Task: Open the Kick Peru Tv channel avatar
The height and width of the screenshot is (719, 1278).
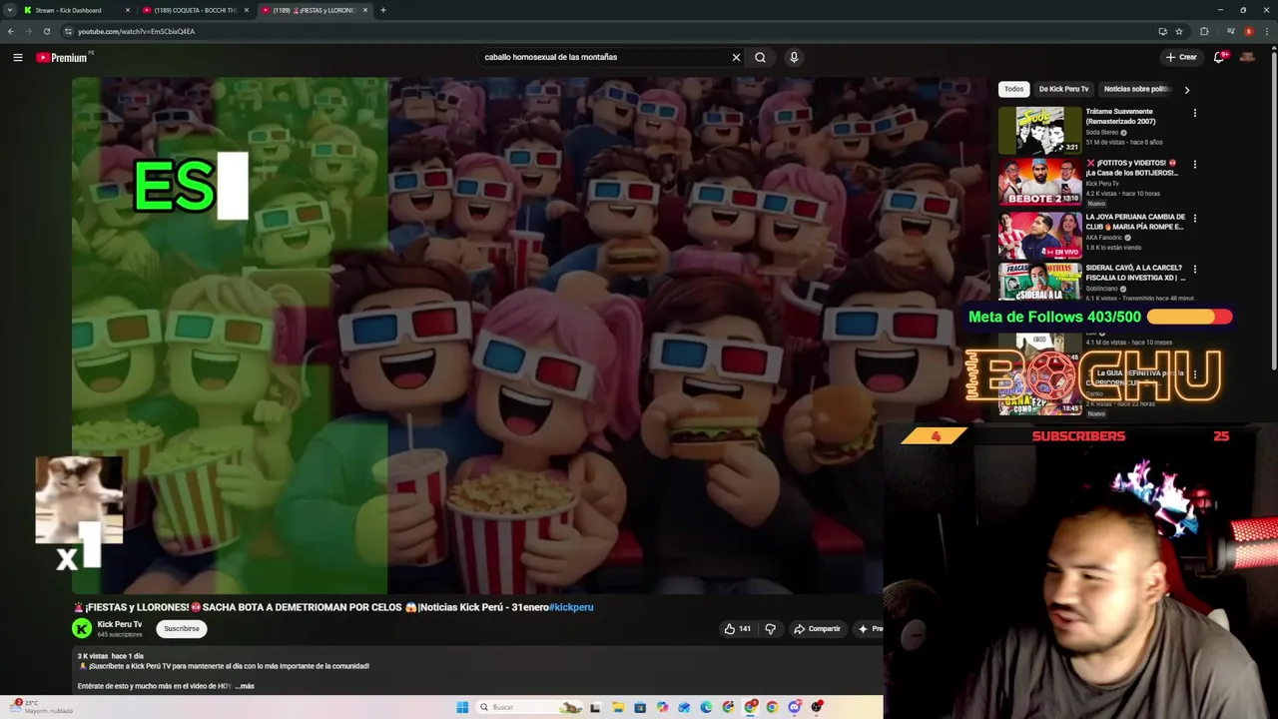Action: pos(82,628)
